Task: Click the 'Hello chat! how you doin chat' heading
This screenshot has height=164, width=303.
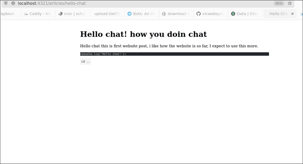Action: click(x=143, y=34)
